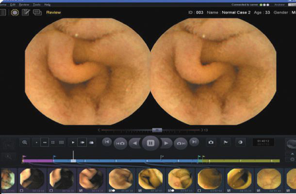Go to the next captured image
Viewport: 296px width, 194px height.
(181, 143)
